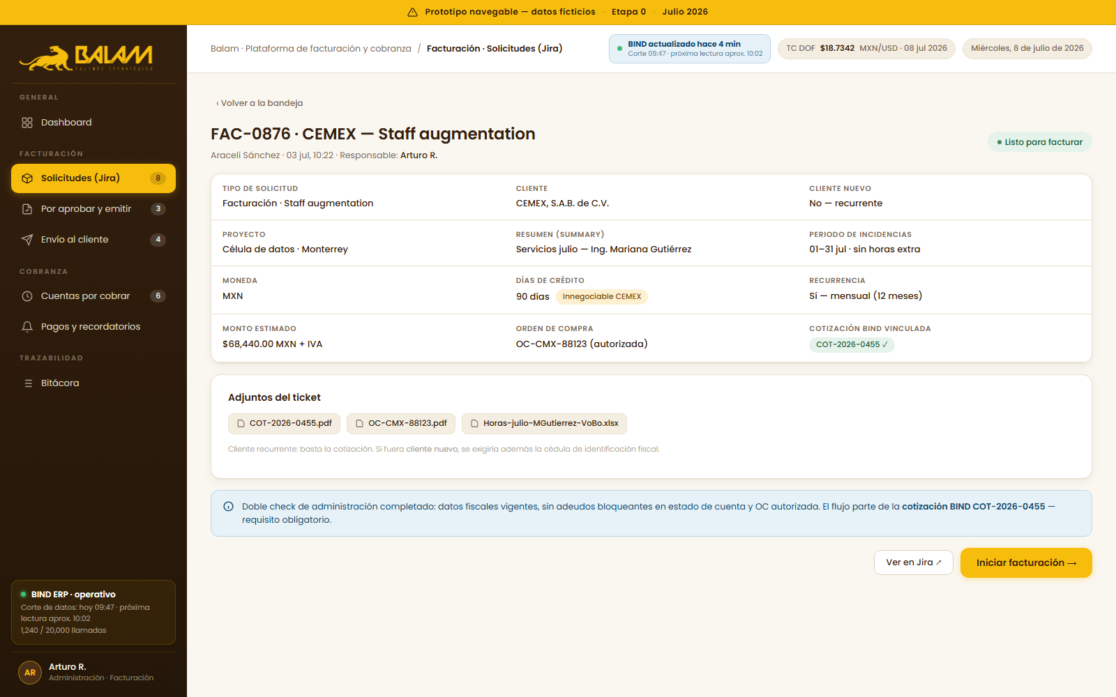Click the AR user avatar
Image resolution: width=1116 pixels, height=697 pixels.
tap(30, 673)
